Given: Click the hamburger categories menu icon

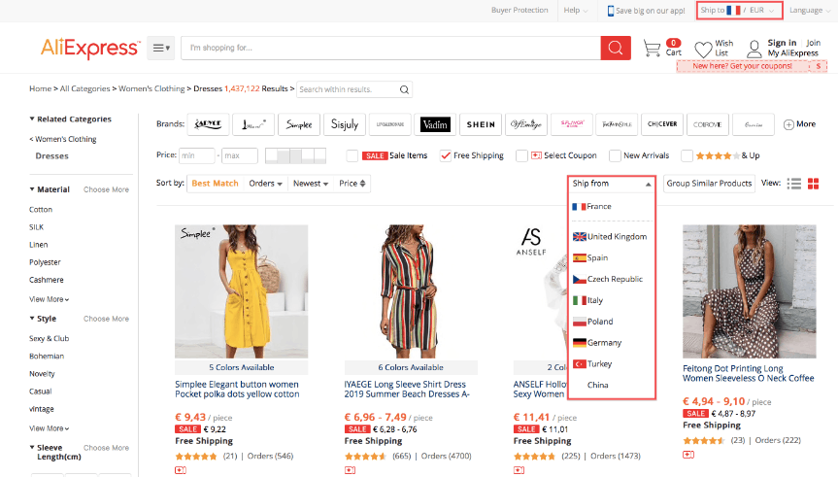Looking at the screenshot, I should [x=160, y=49].
